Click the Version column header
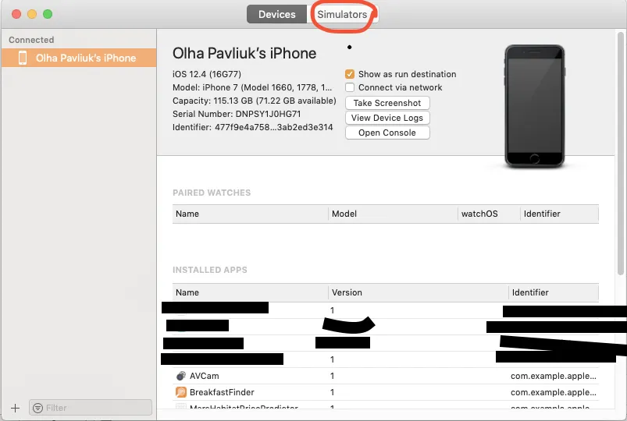This screenshot has height=421, width=627. [419, 292]
